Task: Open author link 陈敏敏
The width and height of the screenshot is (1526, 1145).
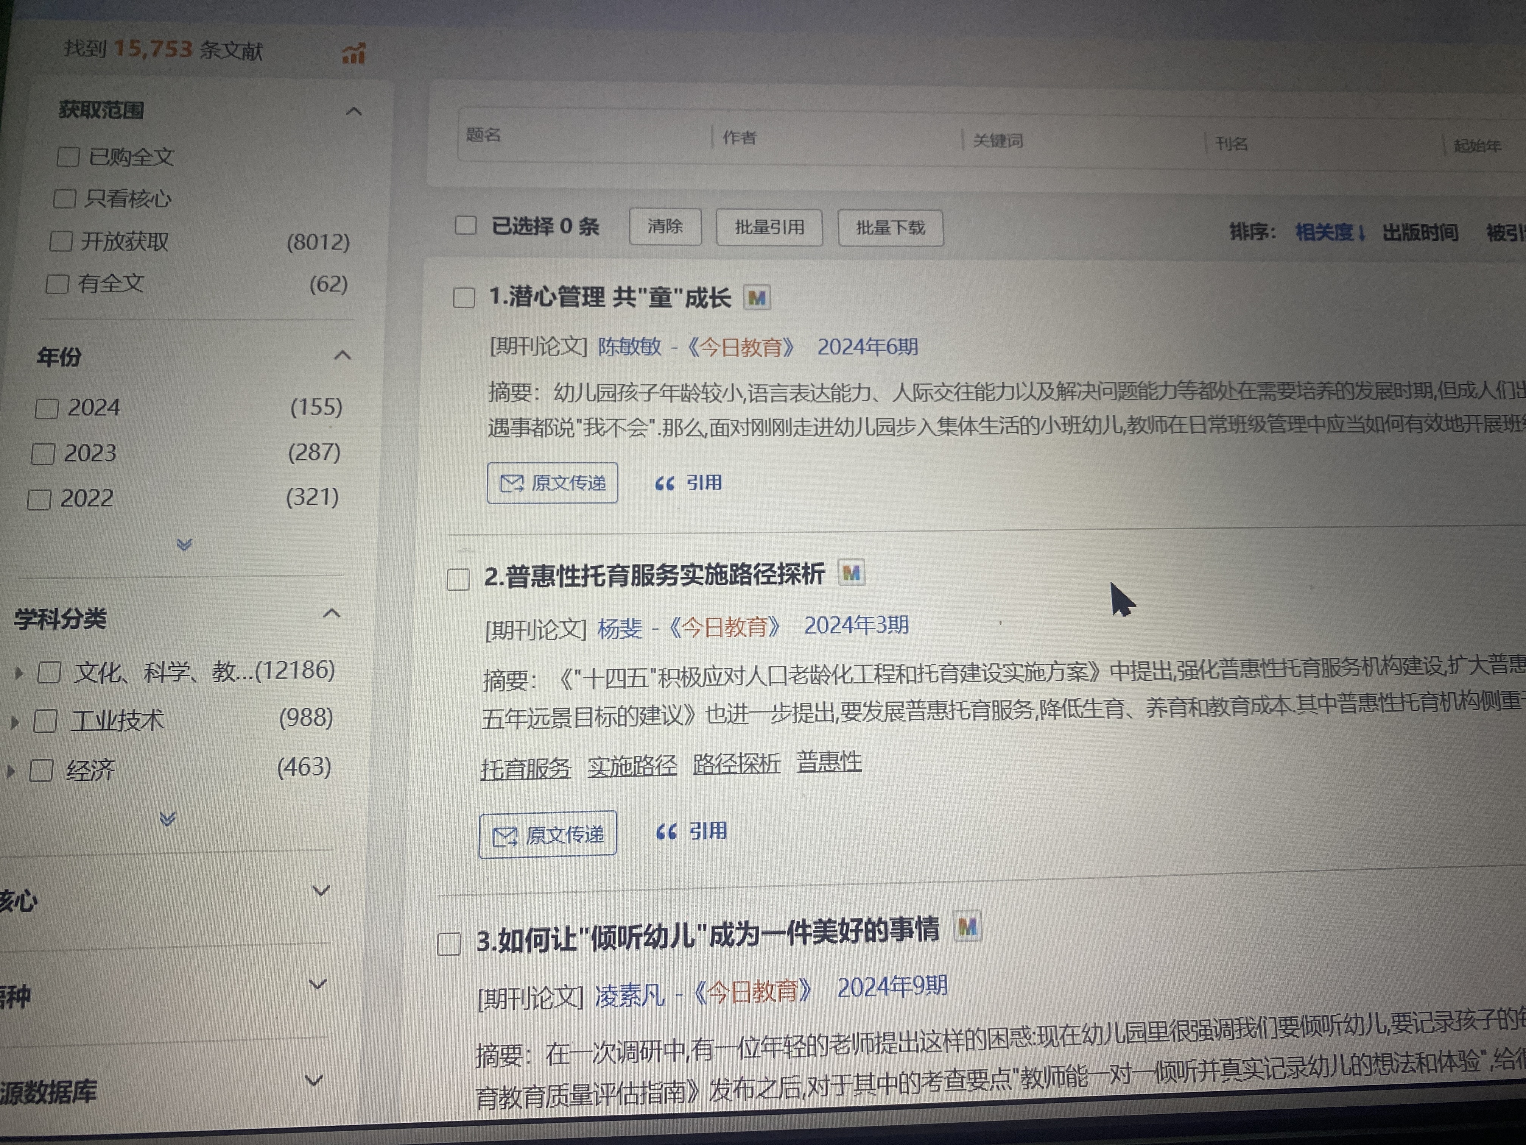Action: coord(629,346)
